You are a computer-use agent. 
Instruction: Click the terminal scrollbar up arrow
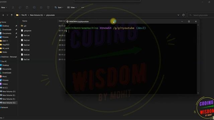click(x=198, y=25)
